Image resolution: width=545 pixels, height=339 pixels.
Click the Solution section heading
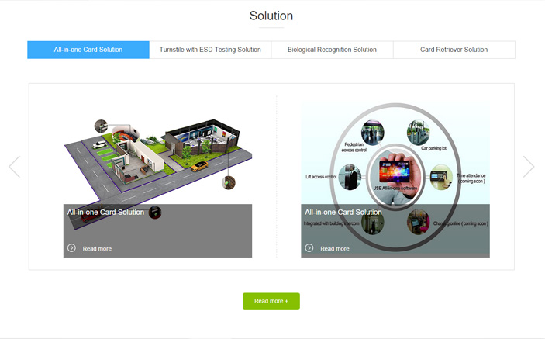271,16
